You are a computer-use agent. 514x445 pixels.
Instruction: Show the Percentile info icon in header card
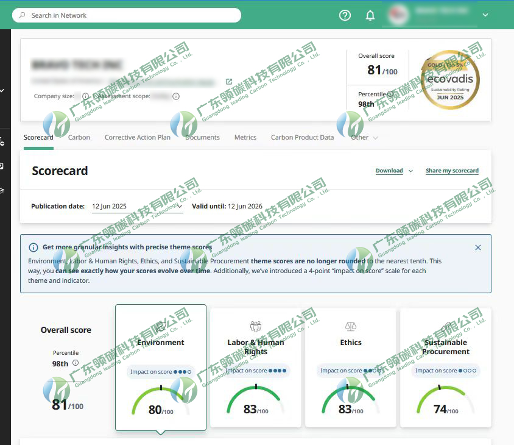390,94
